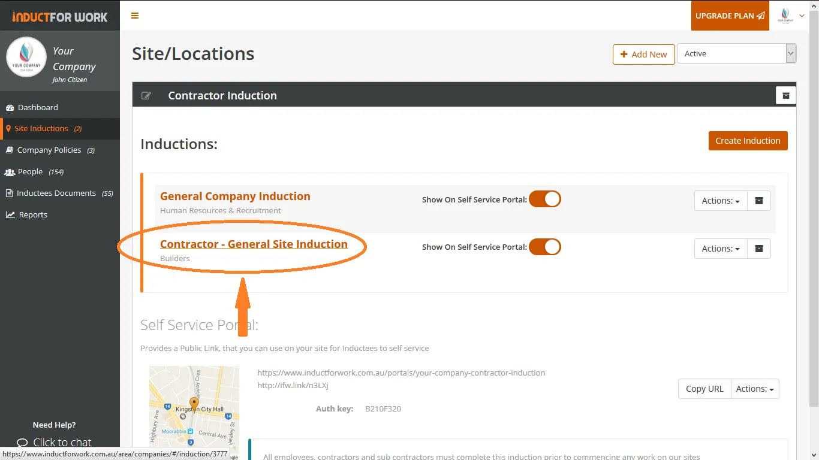Go to Dashboard in the sidebar
This screenshot has height=460, width=819.
click(x=38, y=107)
